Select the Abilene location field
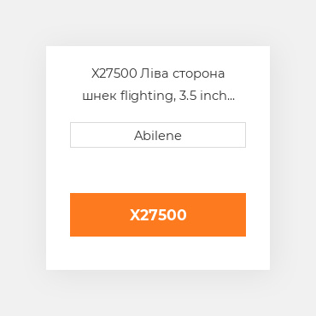This screenshot has width=316, height=316. [x=158, y=135]
